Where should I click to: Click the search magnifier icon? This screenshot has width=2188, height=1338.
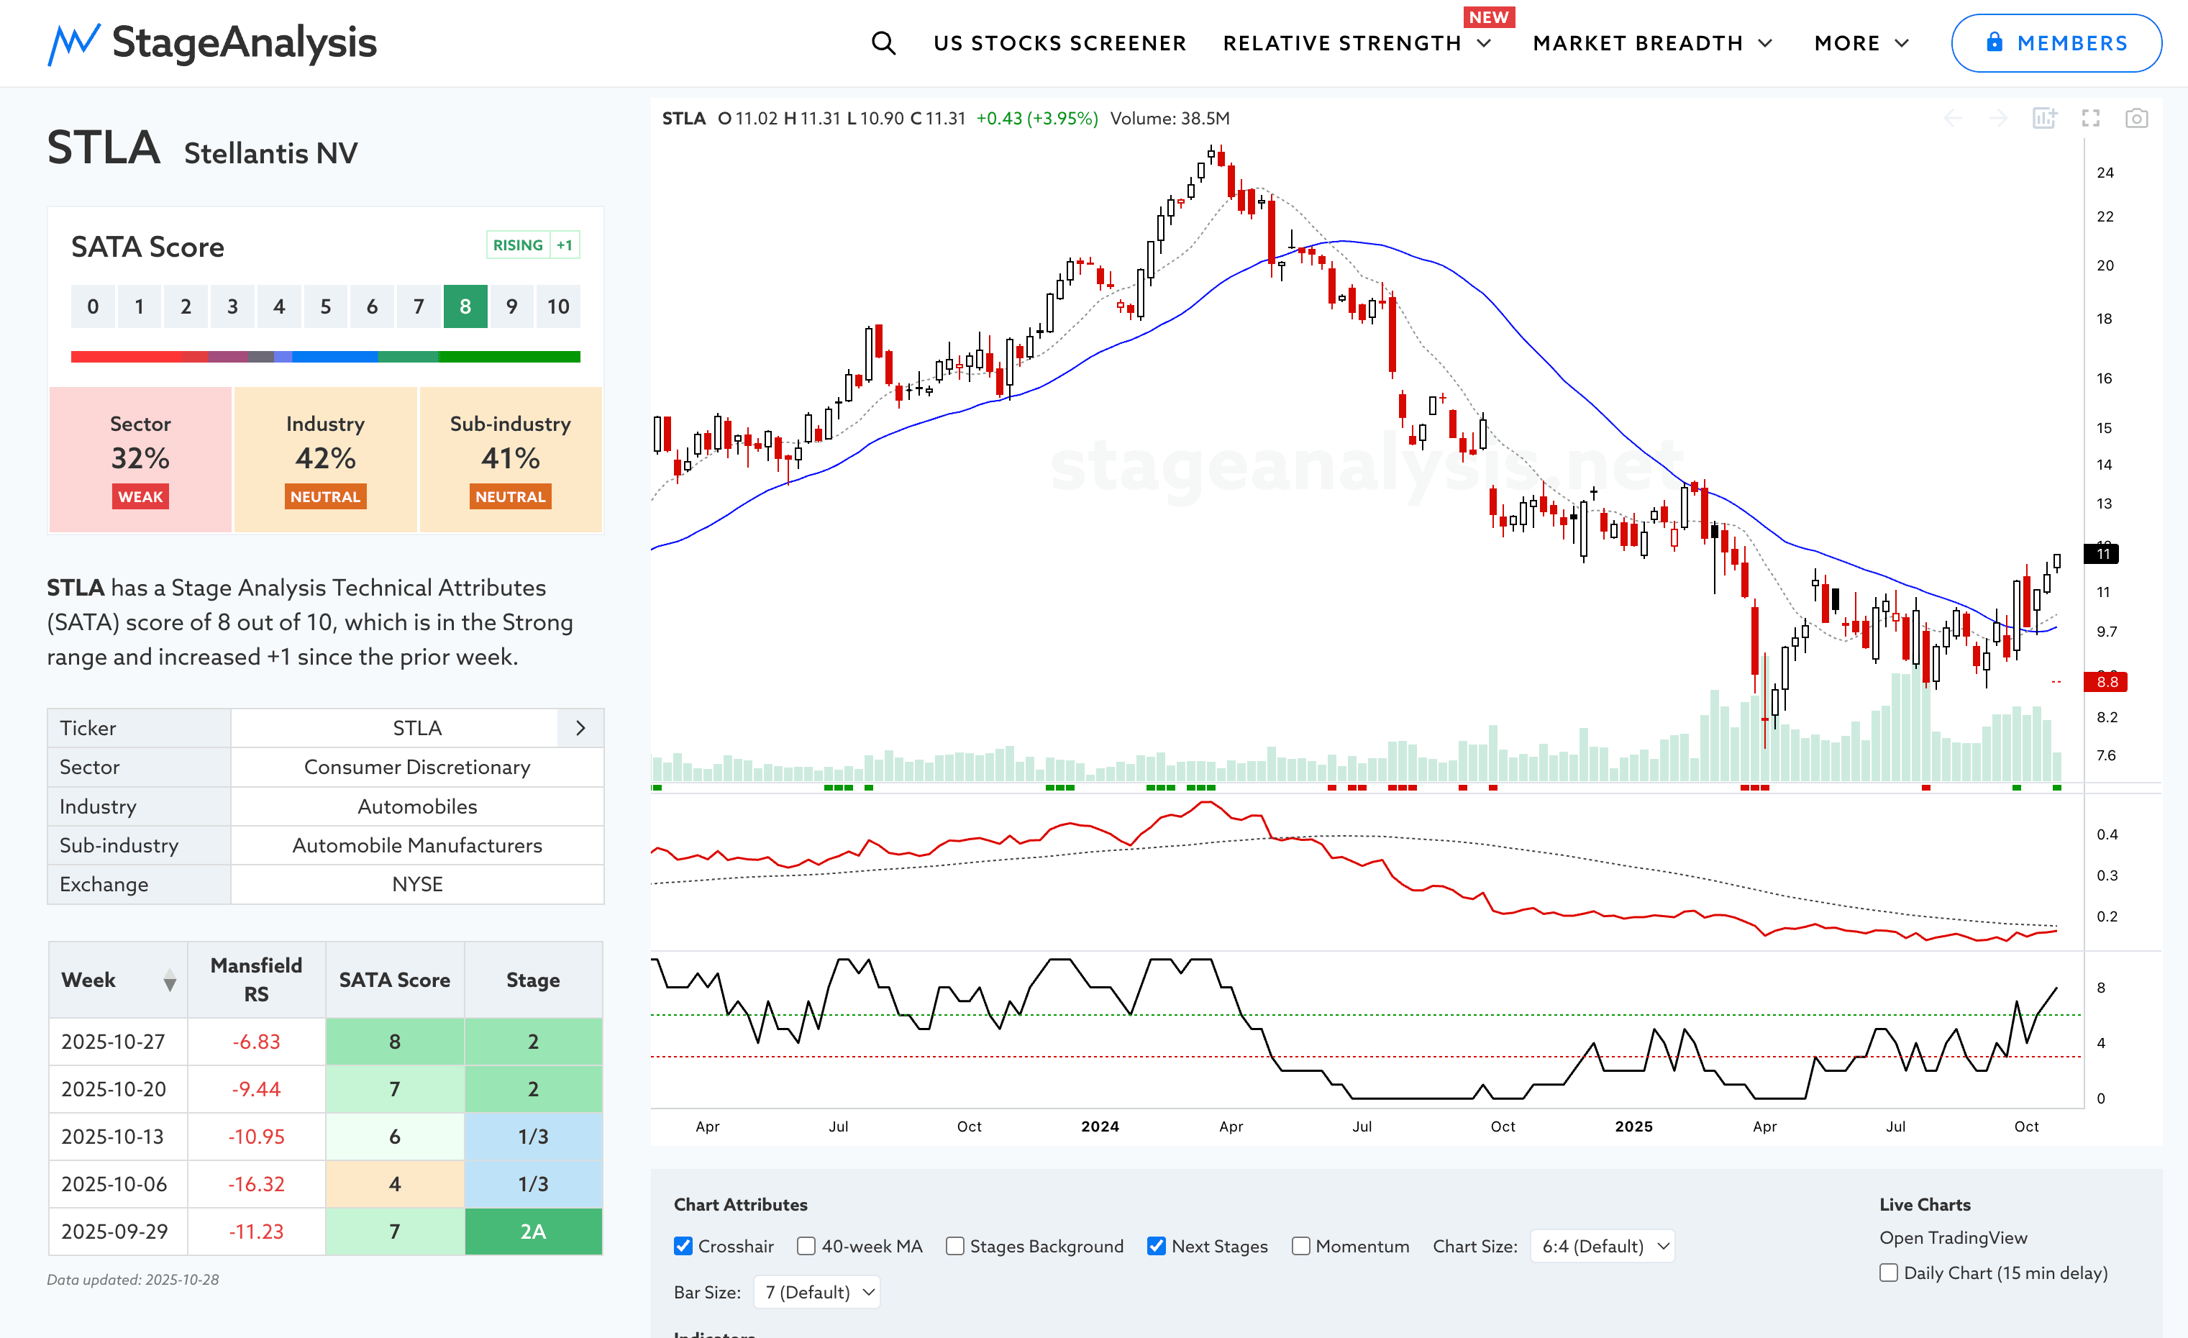[x=883, y=42]
